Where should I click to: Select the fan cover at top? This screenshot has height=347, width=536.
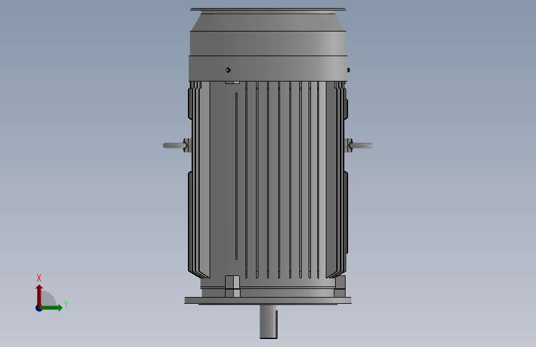pyautogui.click(x=268, y=44)
